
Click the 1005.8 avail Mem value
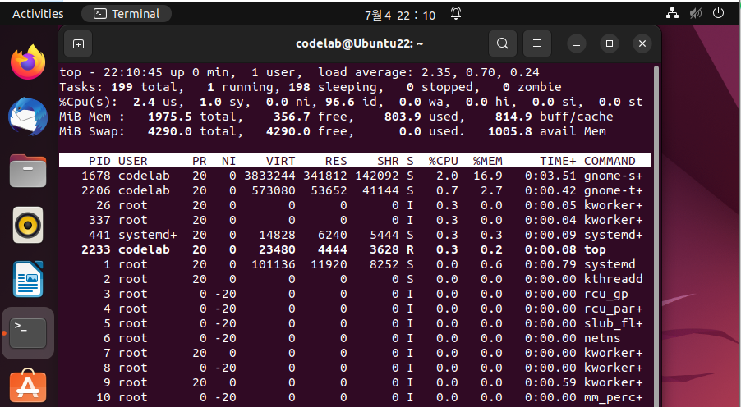pos(510,132)
